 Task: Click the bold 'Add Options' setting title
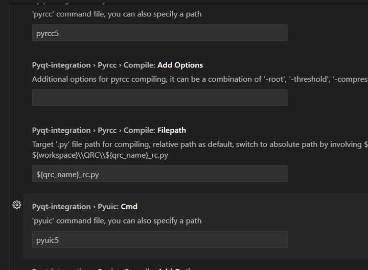(180, 65)
